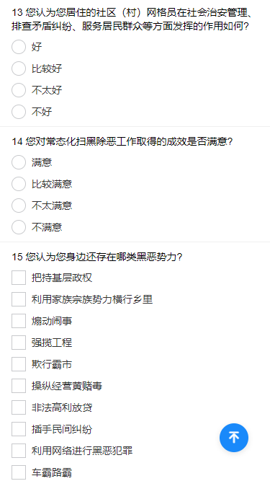
Task: Choose 比较满意 for question 14
Action: click(19, 184)
